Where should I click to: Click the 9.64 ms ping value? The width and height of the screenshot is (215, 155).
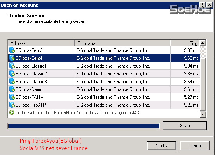tap(191, 82)
